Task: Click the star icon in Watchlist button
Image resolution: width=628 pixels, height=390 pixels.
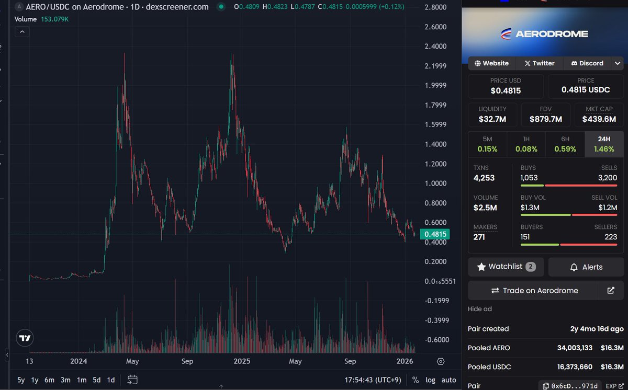Action: pyautogui.click(x=481, y=267)
